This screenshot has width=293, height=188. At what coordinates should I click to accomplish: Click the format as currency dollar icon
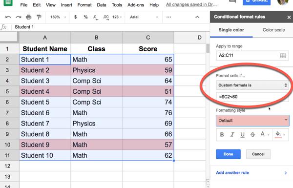[75, 17]
